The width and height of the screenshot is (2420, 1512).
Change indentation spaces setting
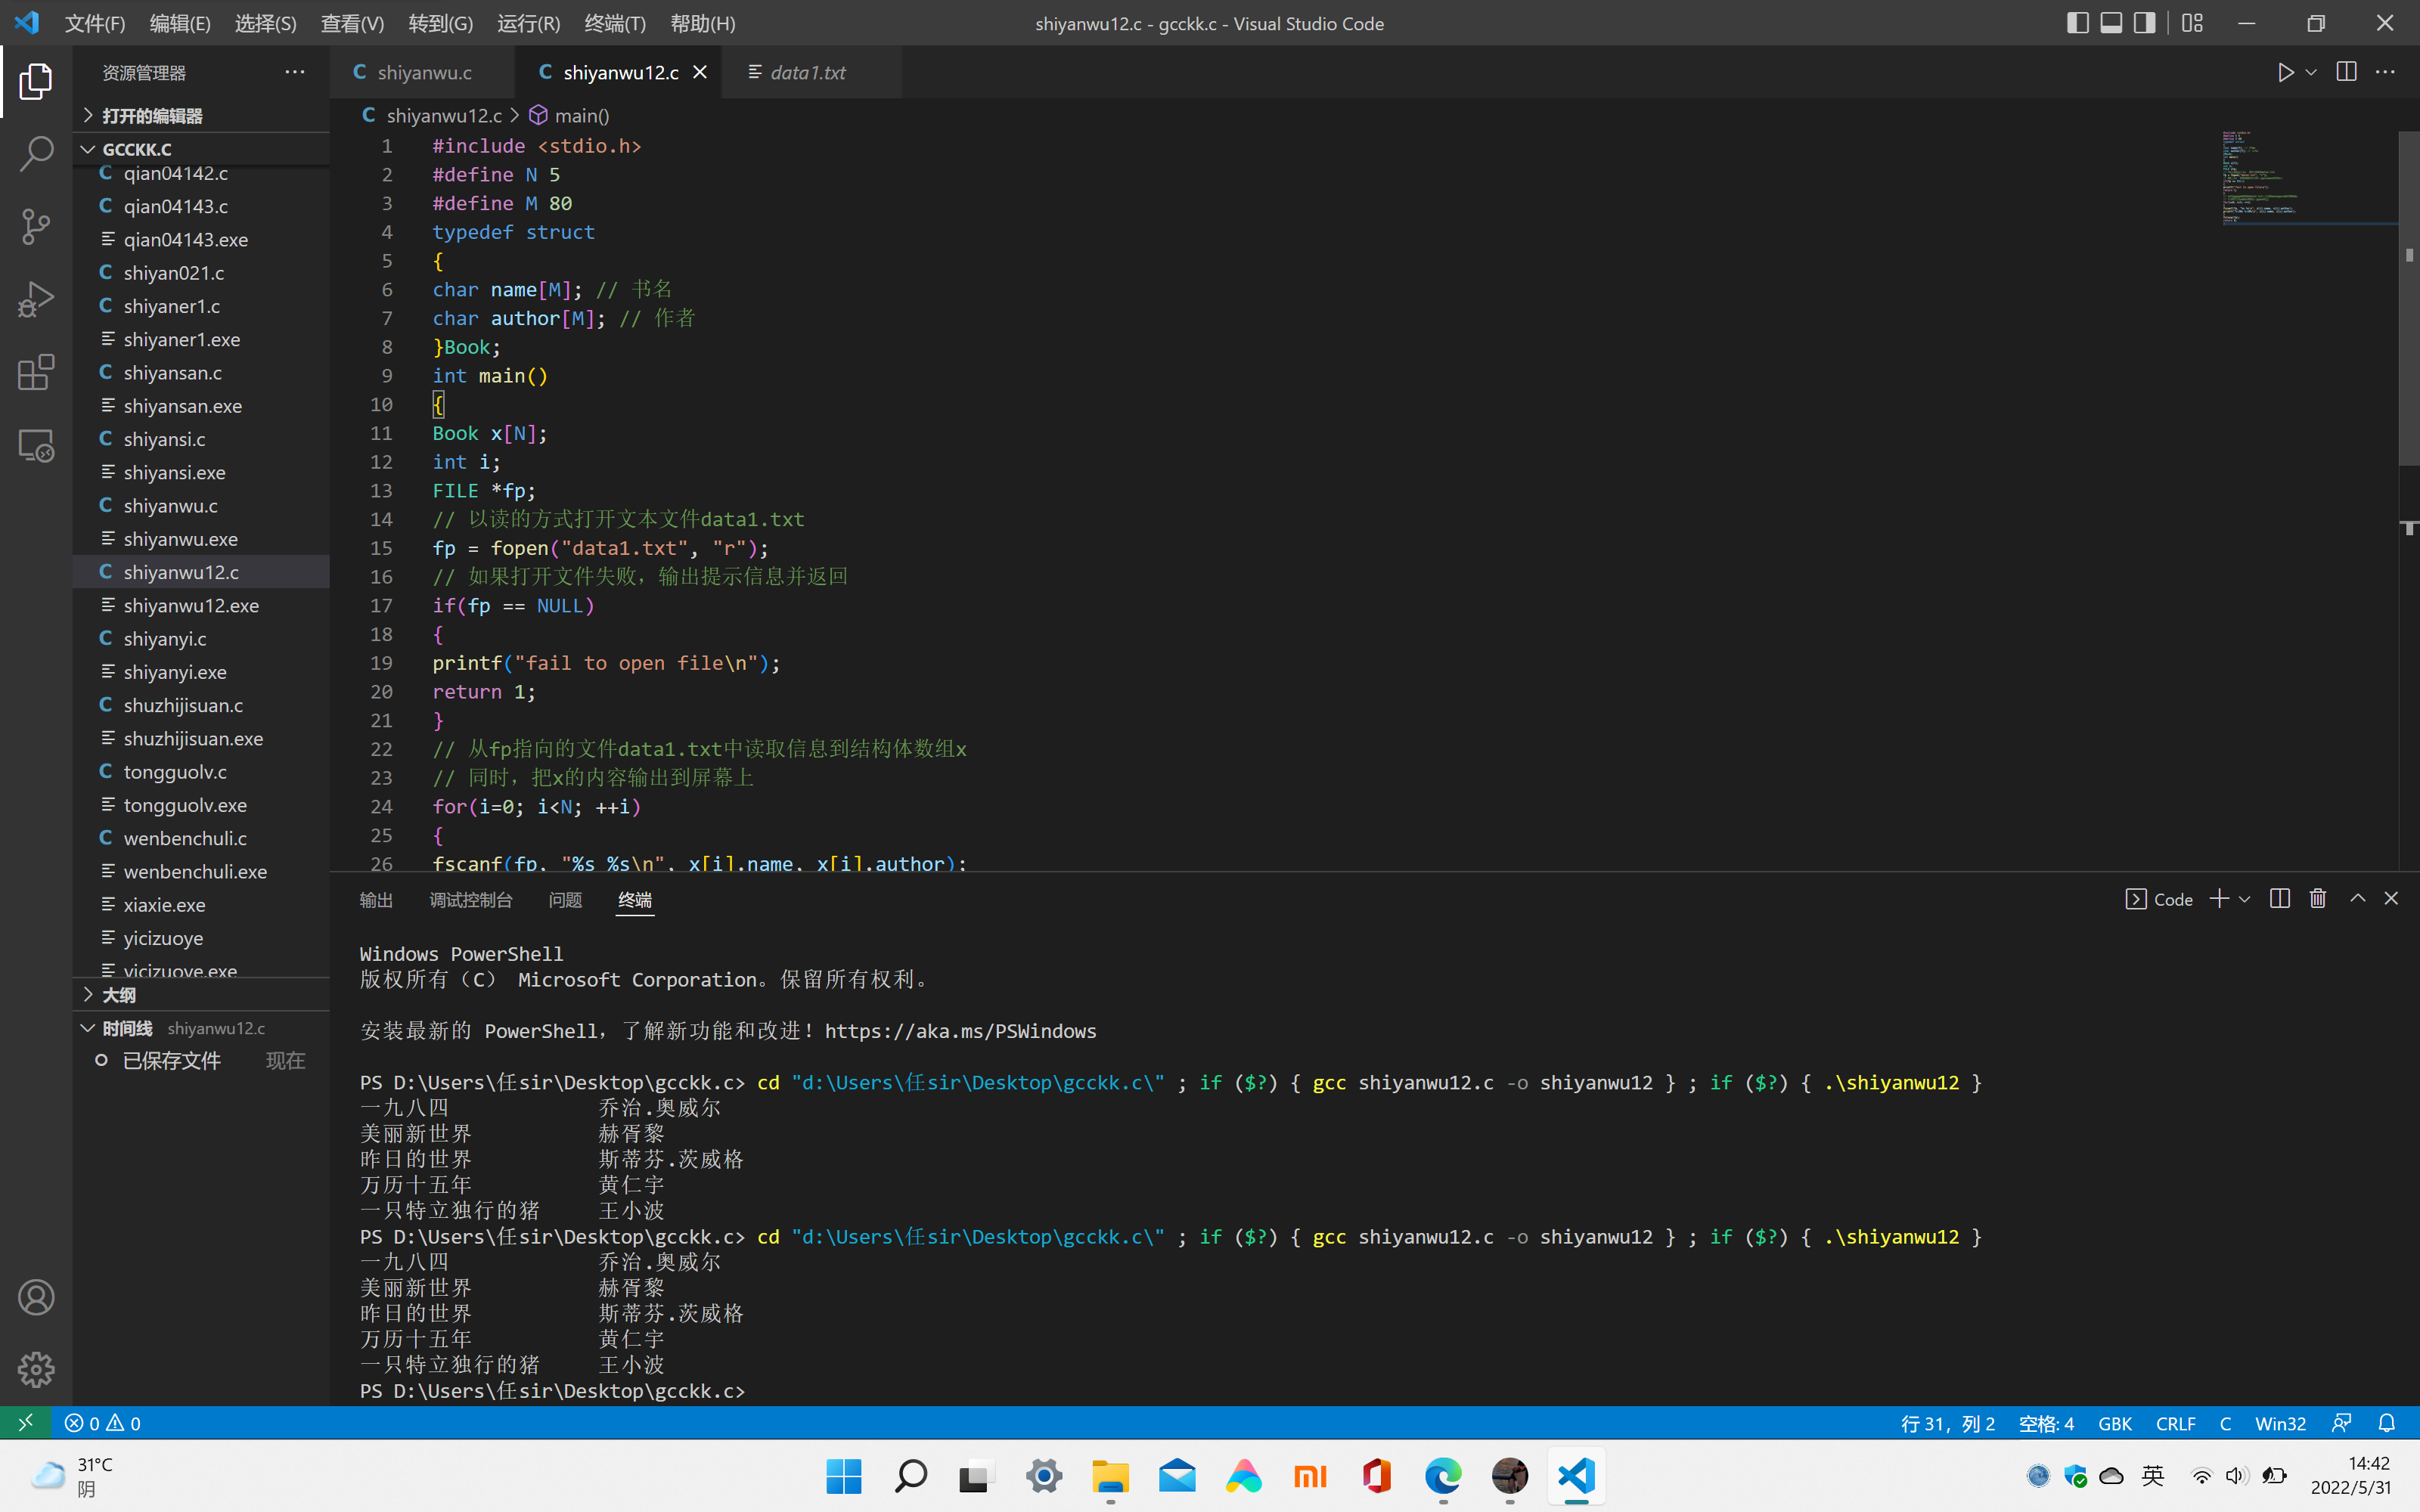click(2046, 1423)
